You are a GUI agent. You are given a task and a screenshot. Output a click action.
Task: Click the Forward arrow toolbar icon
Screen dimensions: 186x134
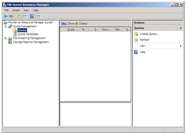tap(11, 16)
